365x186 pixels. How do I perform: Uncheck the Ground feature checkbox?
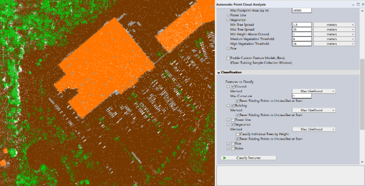(x=233, y=86)
